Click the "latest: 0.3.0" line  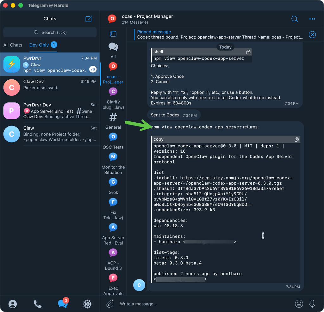[x=171, y=258]
